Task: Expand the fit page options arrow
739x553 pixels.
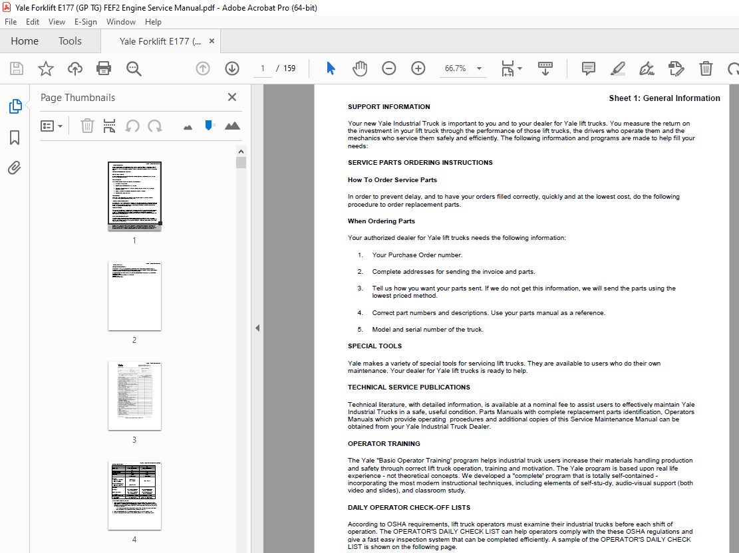Action: 520,68
